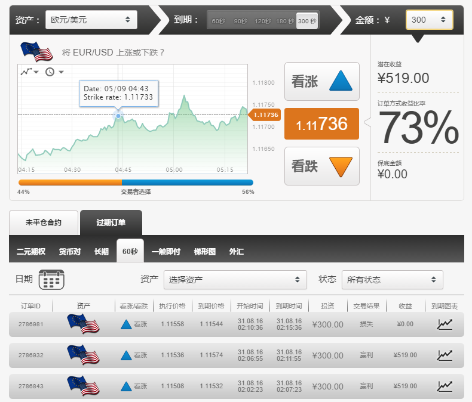This screenshot has width=472, height=402.
Task: Click the 交易结果 column header
Action: (x=366, y=306)
